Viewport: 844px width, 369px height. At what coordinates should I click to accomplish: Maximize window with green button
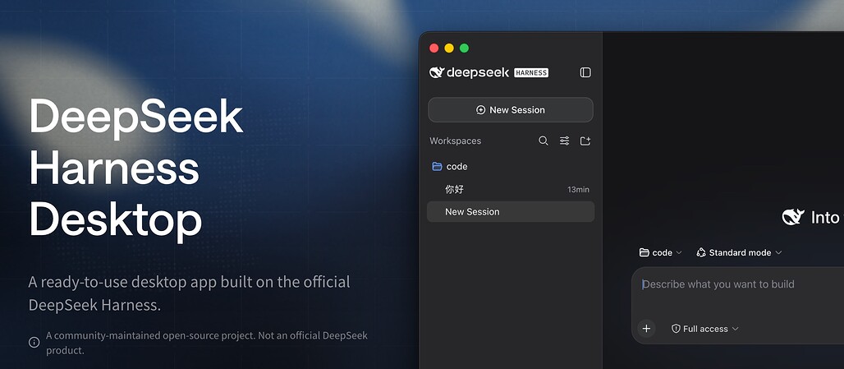464,48
